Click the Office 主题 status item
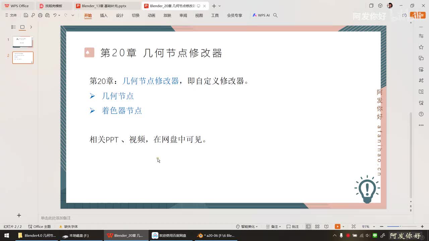 tap(40, 227)
